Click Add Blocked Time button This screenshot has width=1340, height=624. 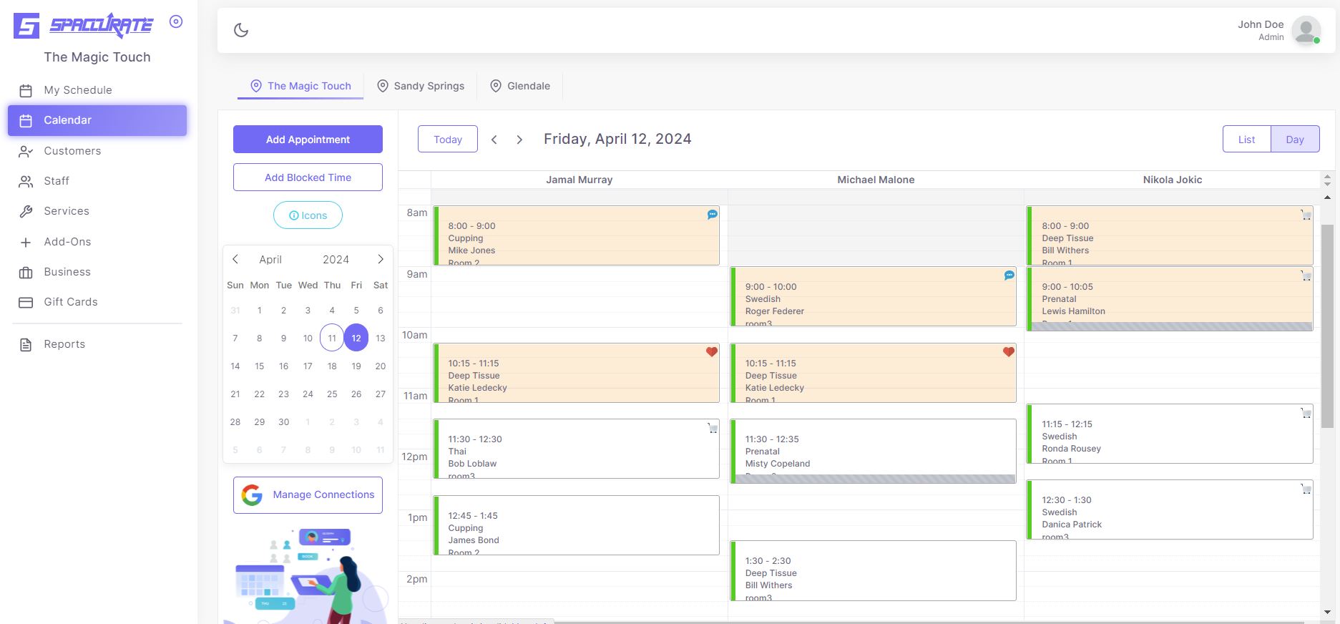308,177
